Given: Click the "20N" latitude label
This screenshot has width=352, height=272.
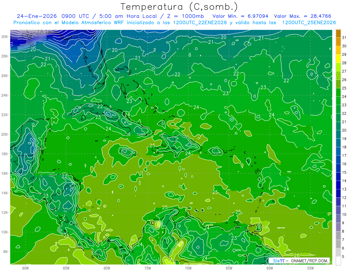Looking at the screenshot, I should [x=4, y=134].
